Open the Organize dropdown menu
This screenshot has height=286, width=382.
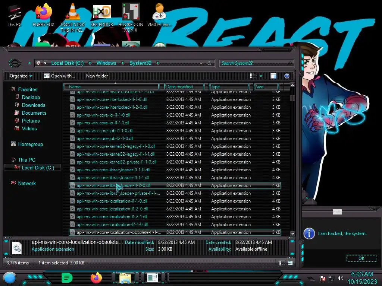(21, 76)
